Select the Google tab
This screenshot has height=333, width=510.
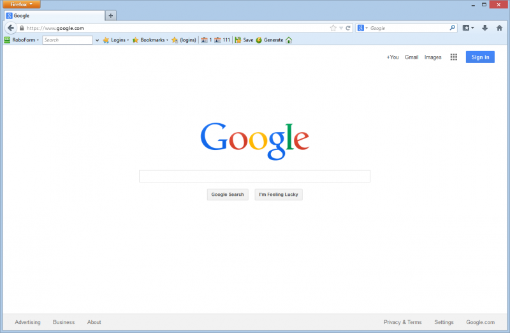(x=54, y=15)
